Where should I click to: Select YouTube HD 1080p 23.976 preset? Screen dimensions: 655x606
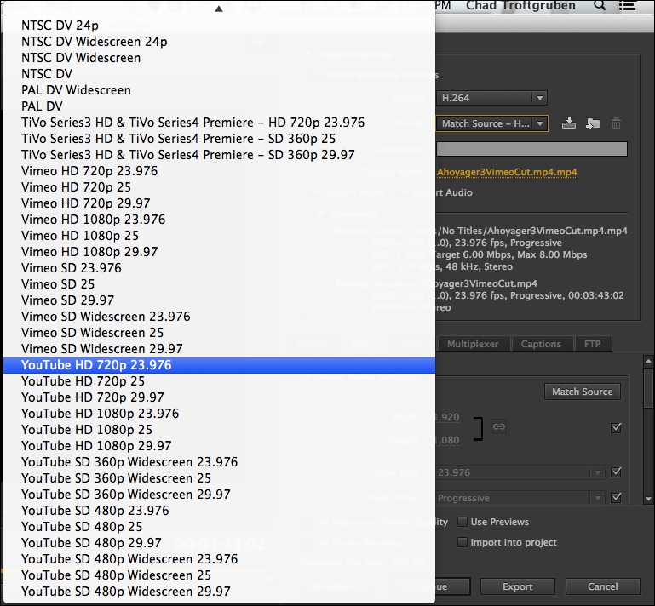coord(219,414)
